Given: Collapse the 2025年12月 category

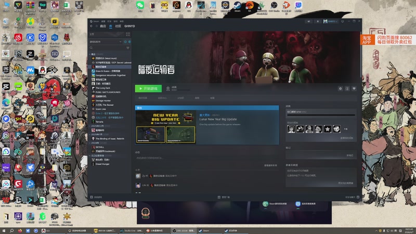Looking at the screenshot, I should tap(90, 126).
